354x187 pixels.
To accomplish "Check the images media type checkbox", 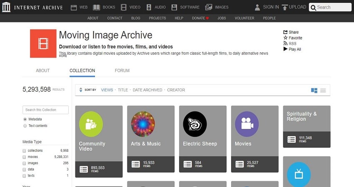I will point(24,163).
